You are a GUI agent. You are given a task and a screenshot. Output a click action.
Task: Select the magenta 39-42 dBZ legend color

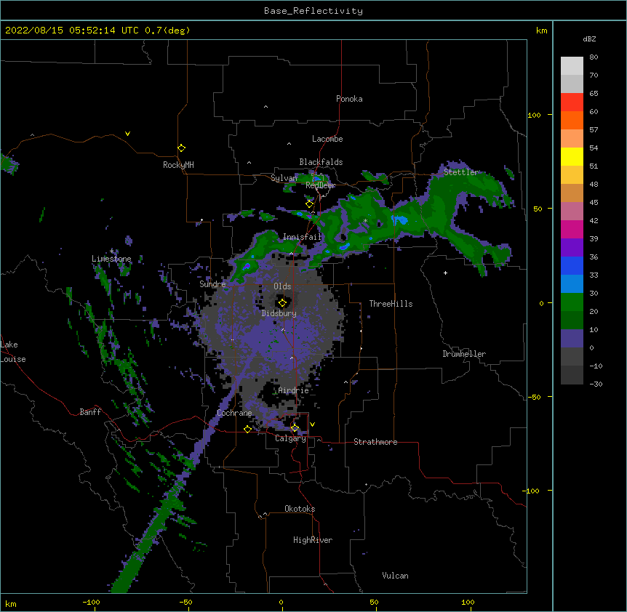(x=572, y=229)
